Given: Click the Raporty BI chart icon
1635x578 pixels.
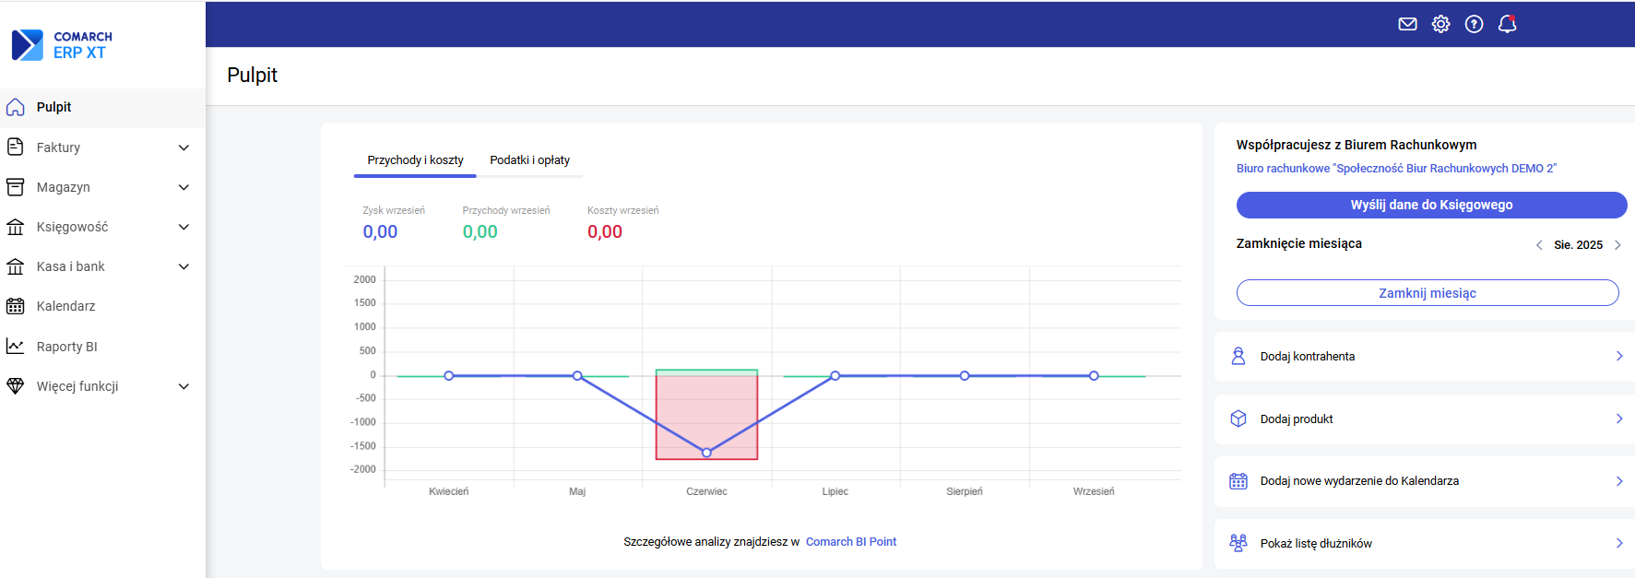Looking at the screenshot, I should [16, 346].
